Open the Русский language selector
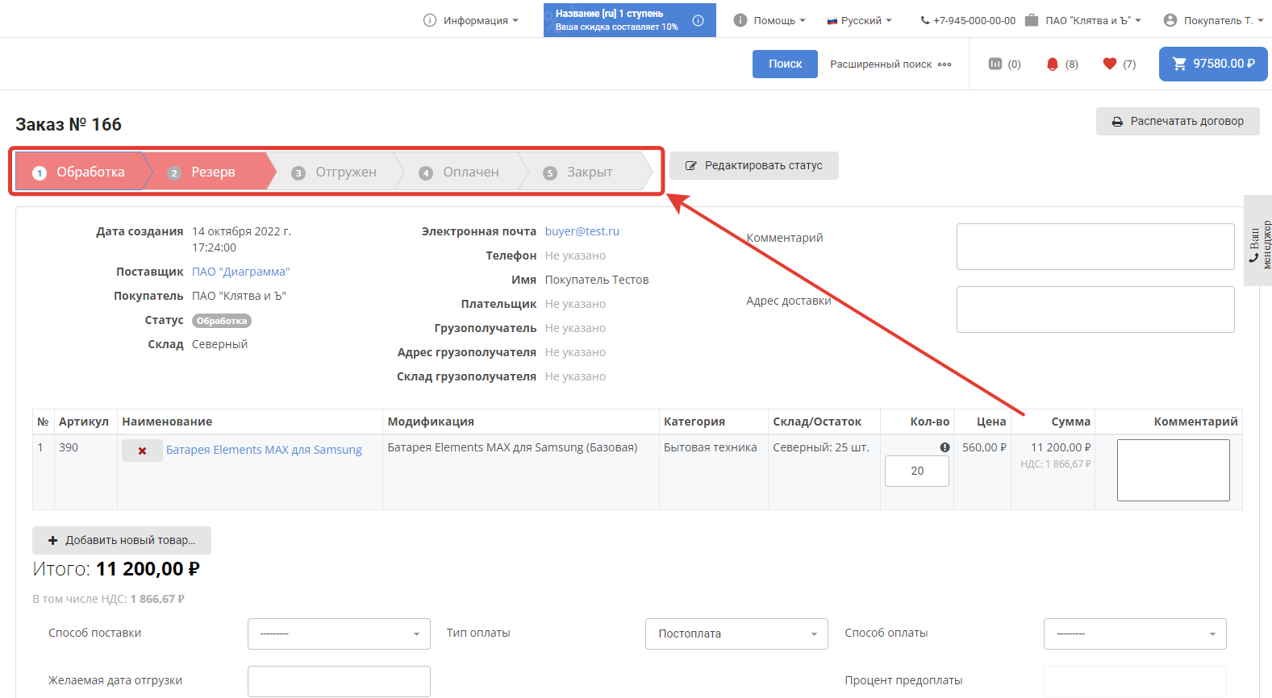The width and height of the screenshot is (1272, 698). pyautogui.click(x=860, y=20)
